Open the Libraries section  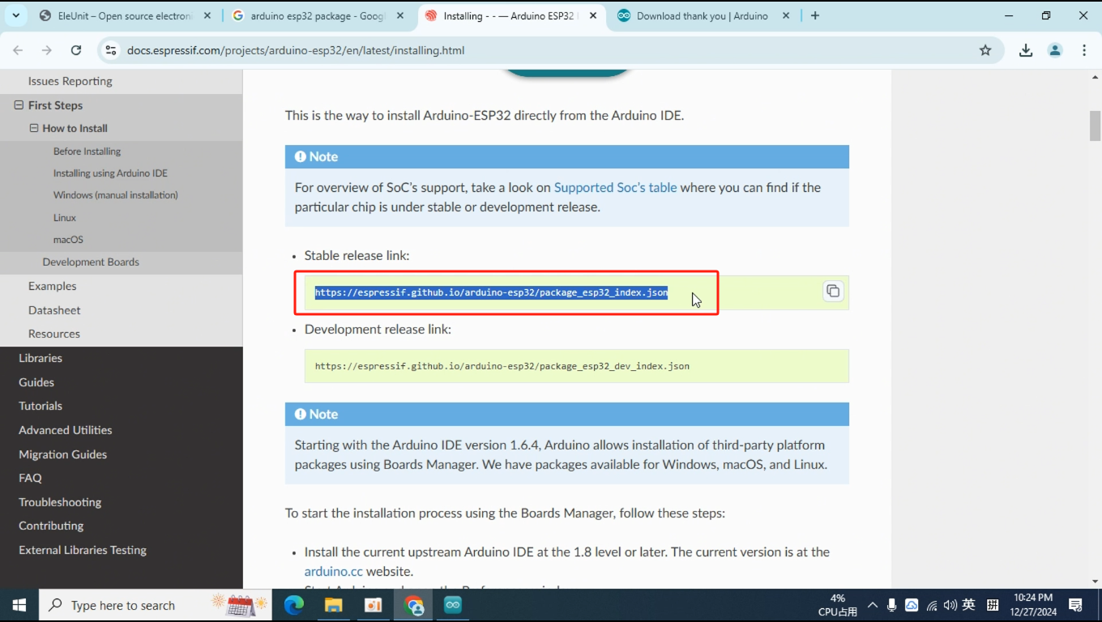click(41, 358)
